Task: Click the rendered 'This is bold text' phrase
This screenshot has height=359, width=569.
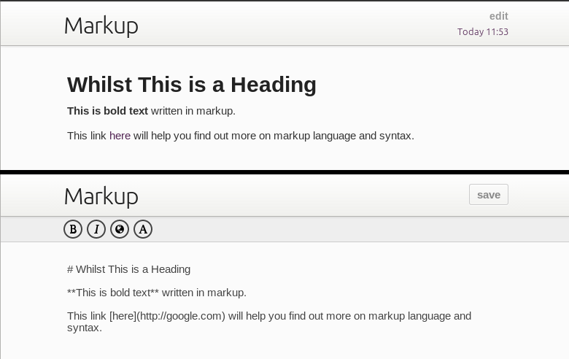Action: (x=107, y=111)
